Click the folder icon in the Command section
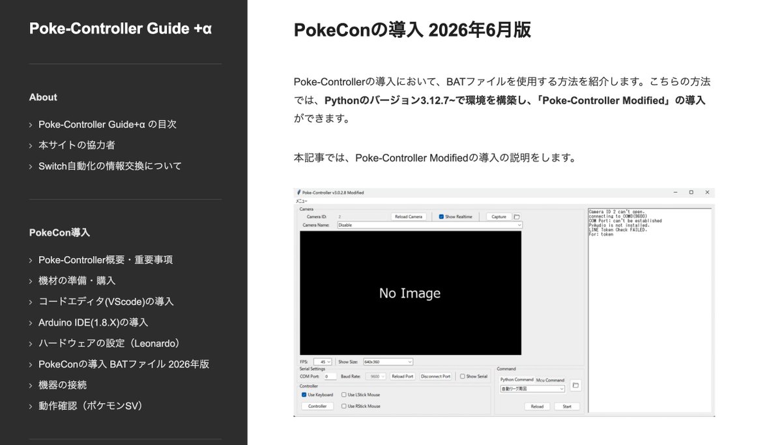Image resolution: width=782 pixels, height=445 pixels. 575,386
